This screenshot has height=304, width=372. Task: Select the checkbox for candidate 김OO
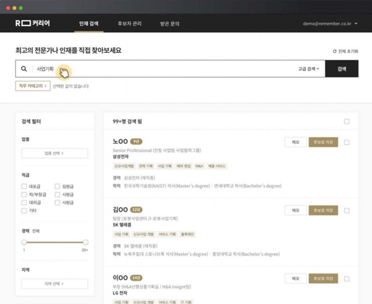point(347,210)
